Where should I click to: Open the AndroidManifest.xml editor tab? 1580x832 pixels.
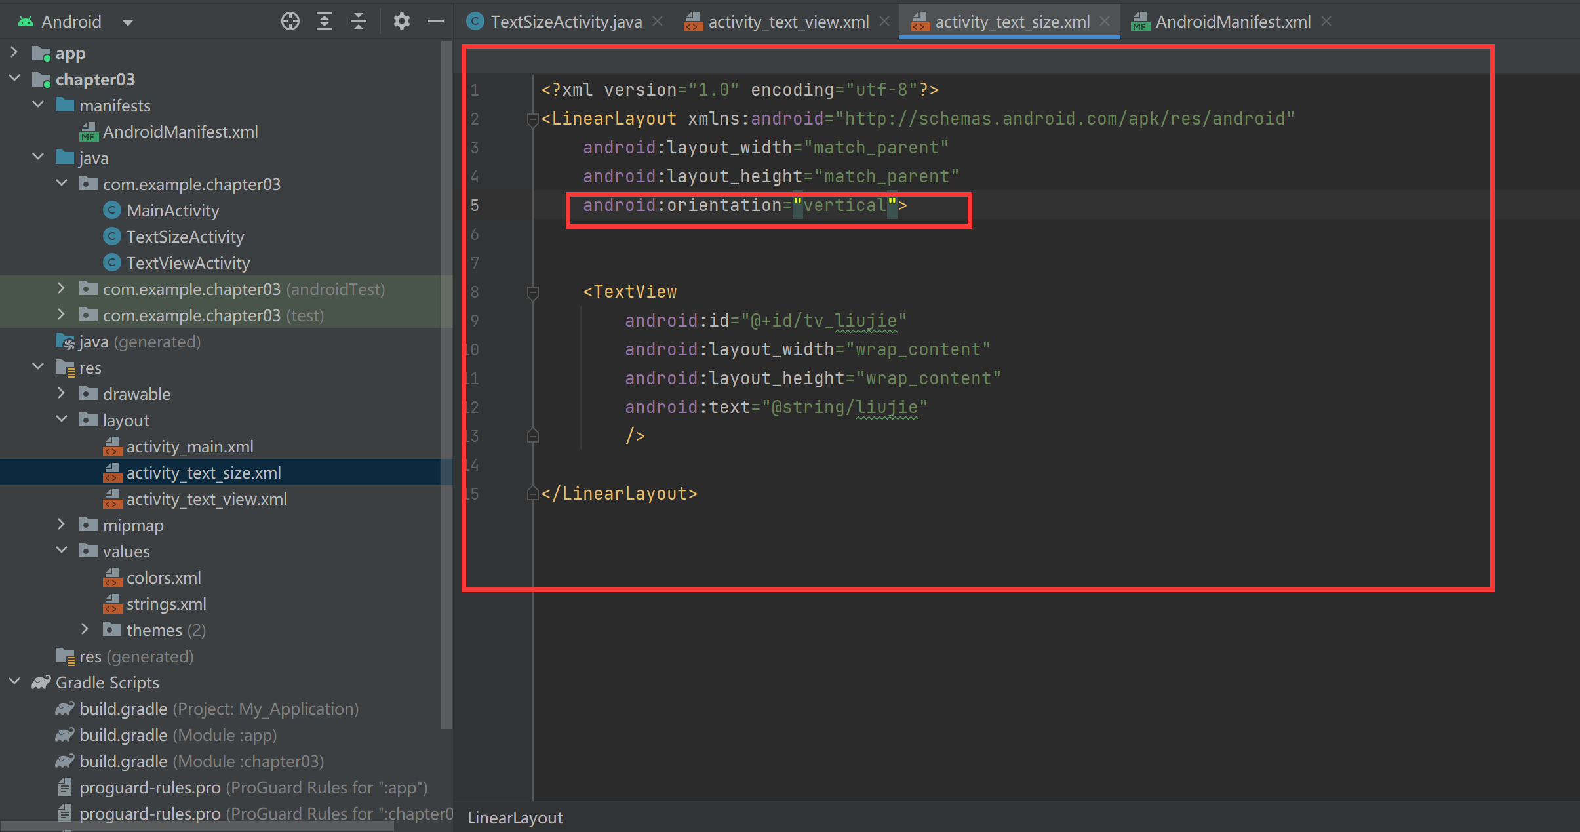pyautogui.click(x=1233, y=22)
